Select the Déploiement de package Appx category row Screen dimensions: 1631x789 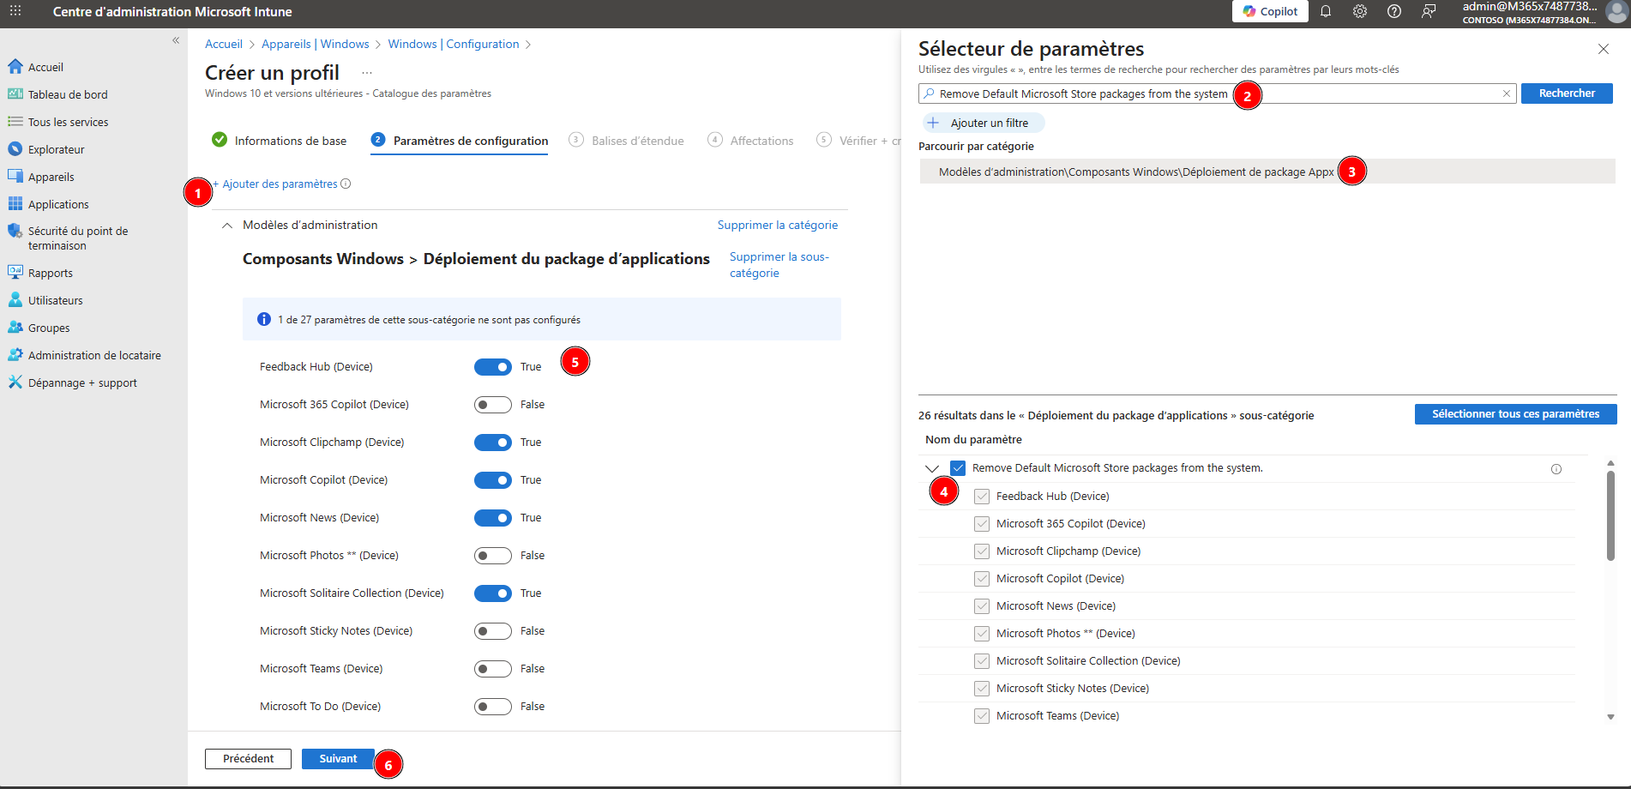click(1267, 172)
